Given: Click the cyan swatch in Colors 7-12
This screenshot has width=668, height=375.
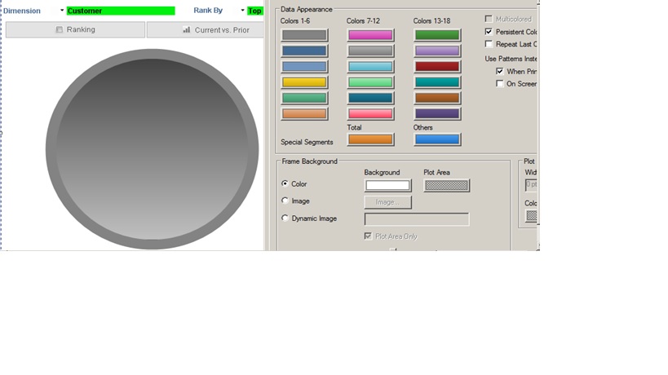Looking at the screenshot, I should (370, 66).
